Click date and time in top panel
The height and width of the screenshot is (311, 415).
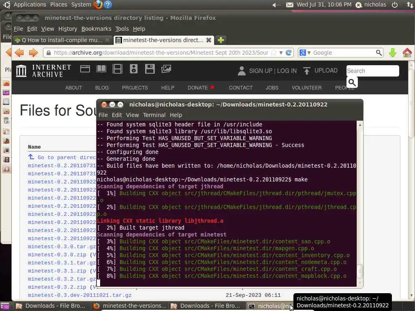coord(324,5)
